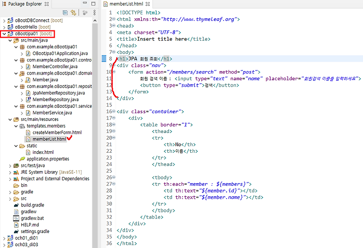
Task: Select the src folder in tree
Action: pyautogui.click(x=24, y=199)
